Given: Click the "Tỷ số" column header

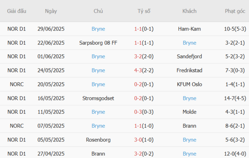Looking at the screenshot, I should [144, 11].
